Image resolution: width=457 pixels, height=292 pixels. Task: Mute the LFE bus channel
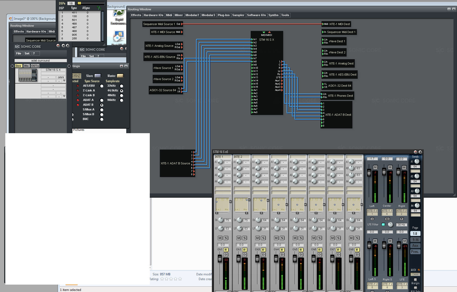point(405,241)
